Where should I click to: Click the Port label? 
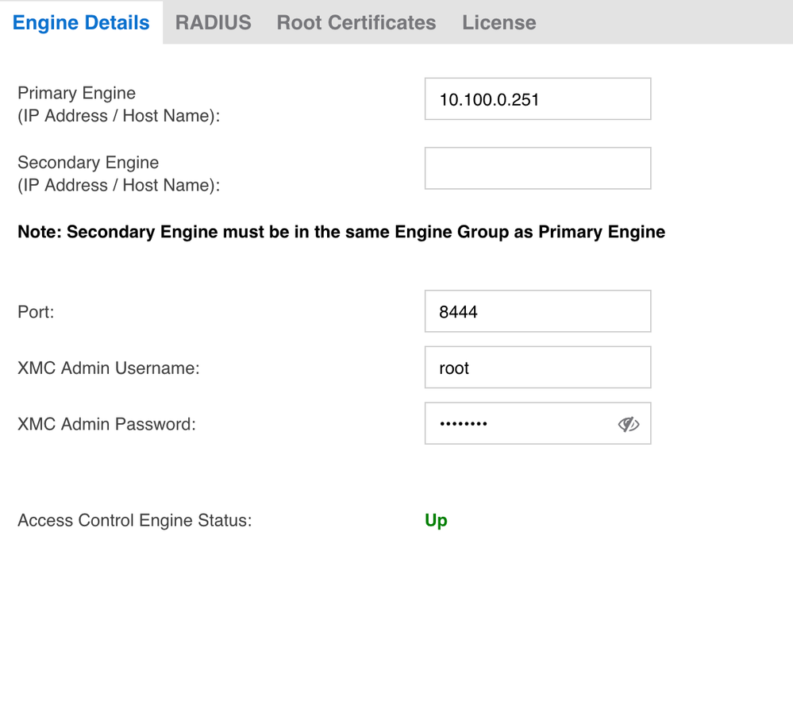[x=36, y=312]
